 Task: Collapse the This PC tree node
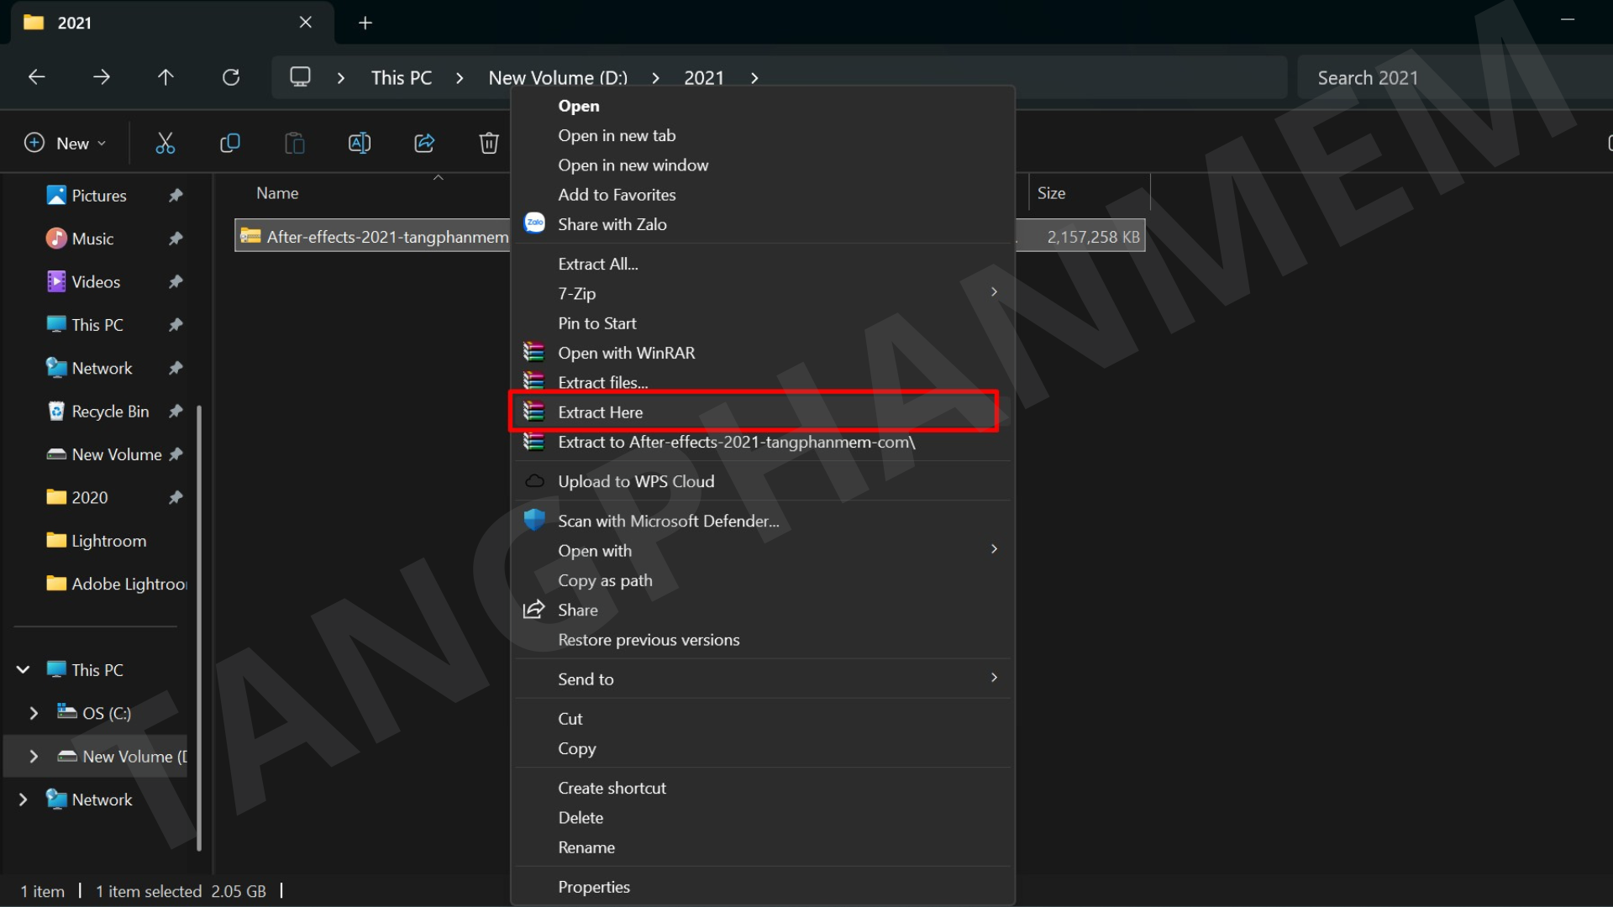coord(23,670)
